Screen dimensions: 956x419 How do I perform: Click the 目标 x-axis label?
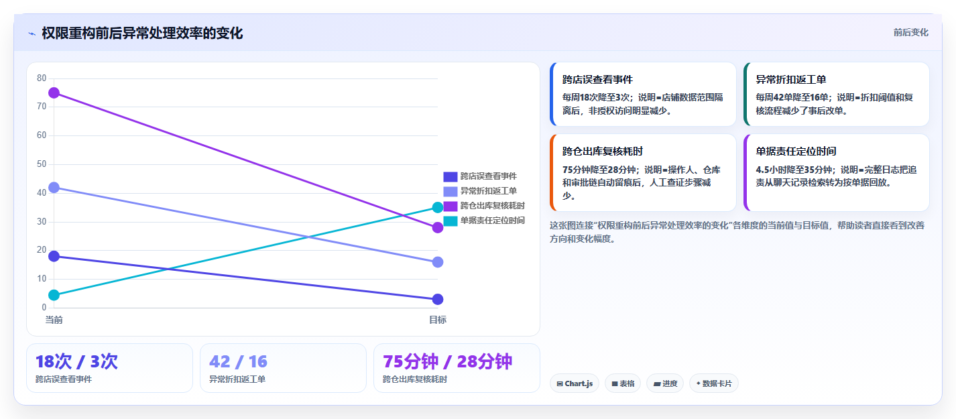click(438, 320)
